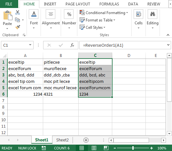The width and height of the screenshot is (172, 151).
Task: Expand the Copy dropdown arrow
Action: point(23,20)
